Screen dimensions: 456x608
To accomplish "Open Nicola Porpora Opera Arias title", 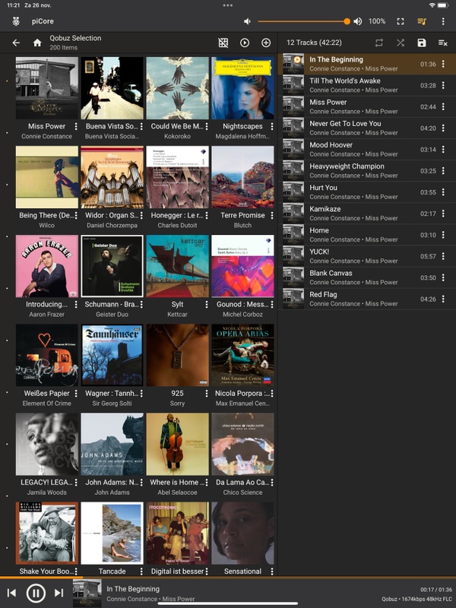I will 242,393.
